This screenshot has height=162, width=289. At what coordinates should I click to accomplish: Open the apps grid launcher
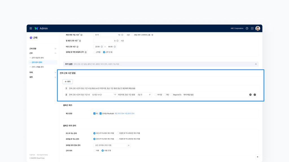tap(252, 28)
